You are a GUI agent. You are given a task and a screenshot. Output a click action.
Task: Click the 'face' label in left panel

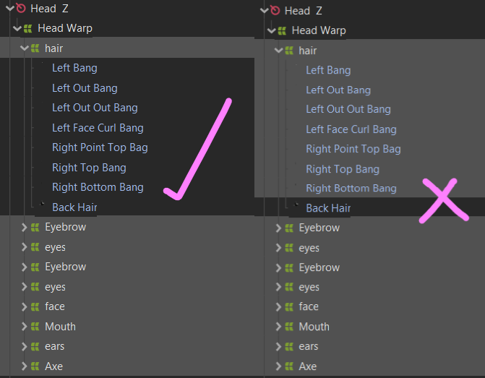pos(55,306)
